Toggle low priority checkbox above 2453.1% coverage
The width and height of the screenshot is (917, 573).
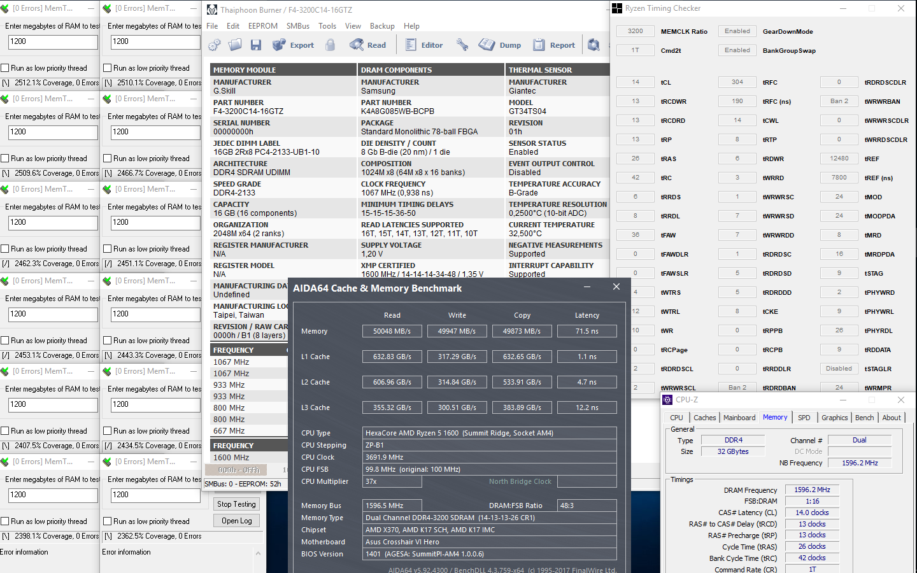[5, 341]
